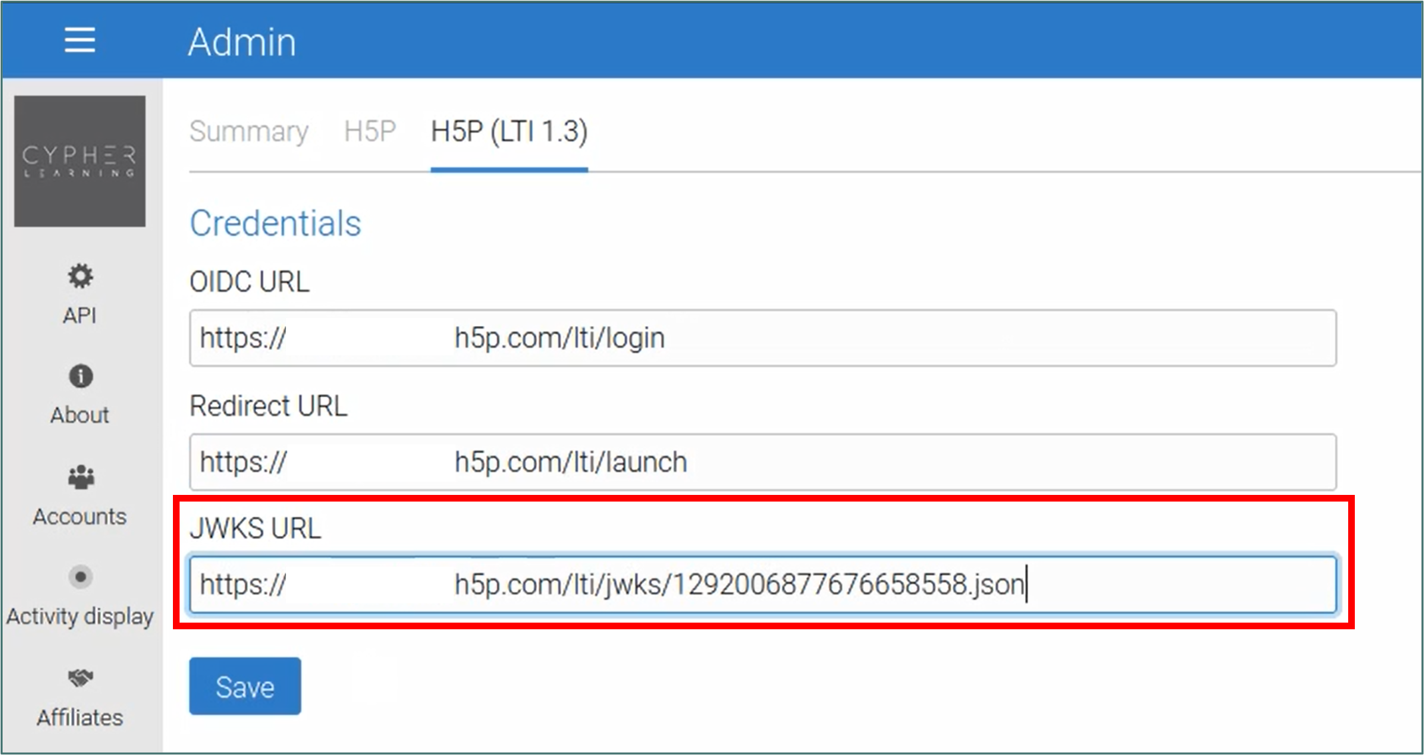
Task: Select the Activity display circle icon
Action: [x=80, y=577]
